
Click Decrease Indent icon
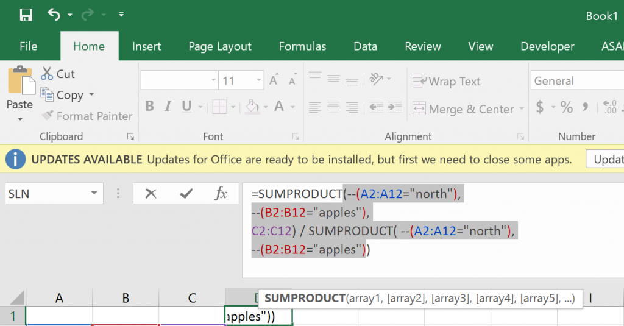[376, 107]
